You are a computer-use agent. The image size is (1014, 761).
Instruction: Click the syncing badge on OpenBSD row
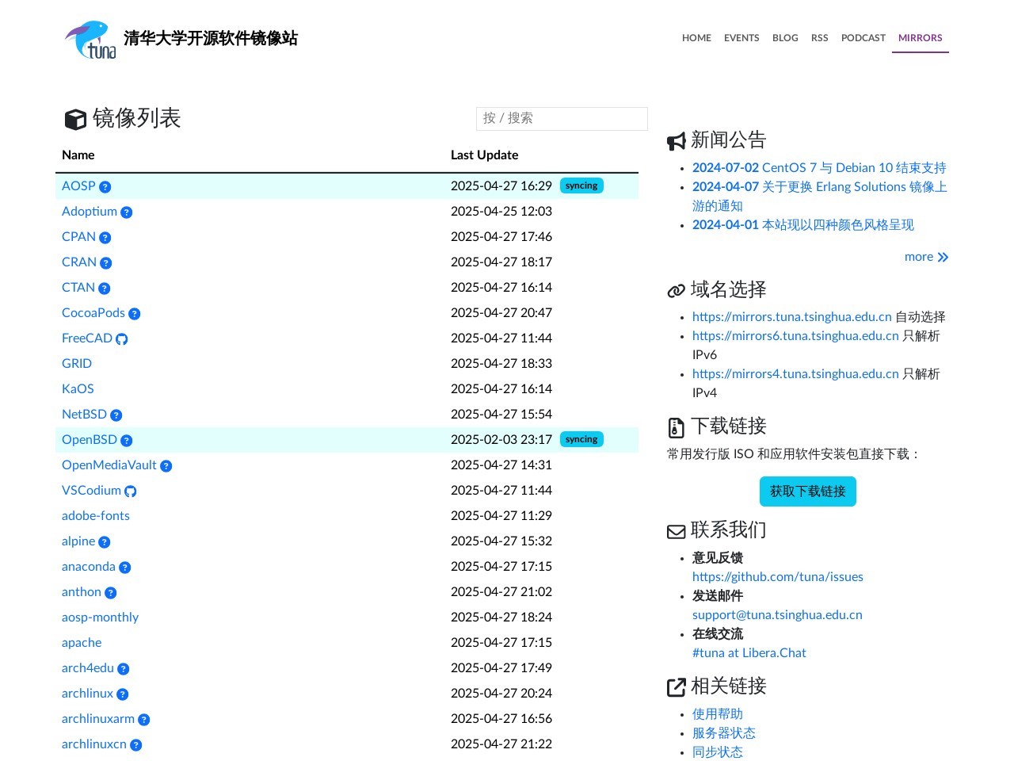coord(581,439)
